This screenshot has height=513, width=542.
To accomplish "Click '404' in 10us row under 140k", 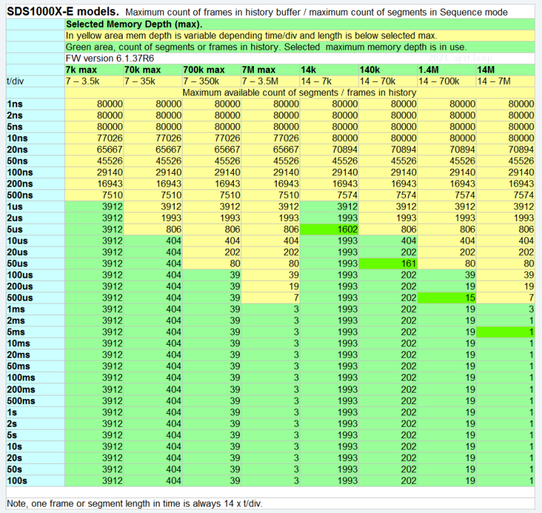I will pyautogui.click(x=388, y=241).
